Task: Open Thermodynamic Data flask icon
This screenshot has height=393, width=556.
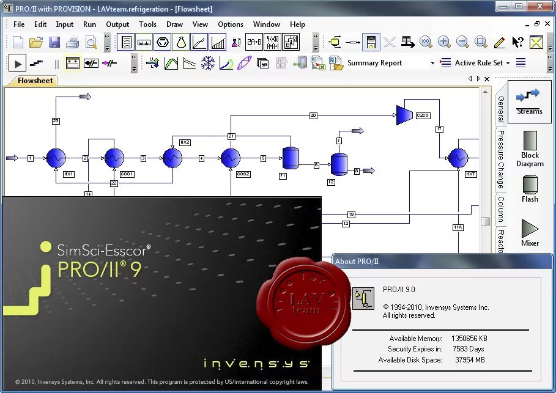Action: (181, 42)
